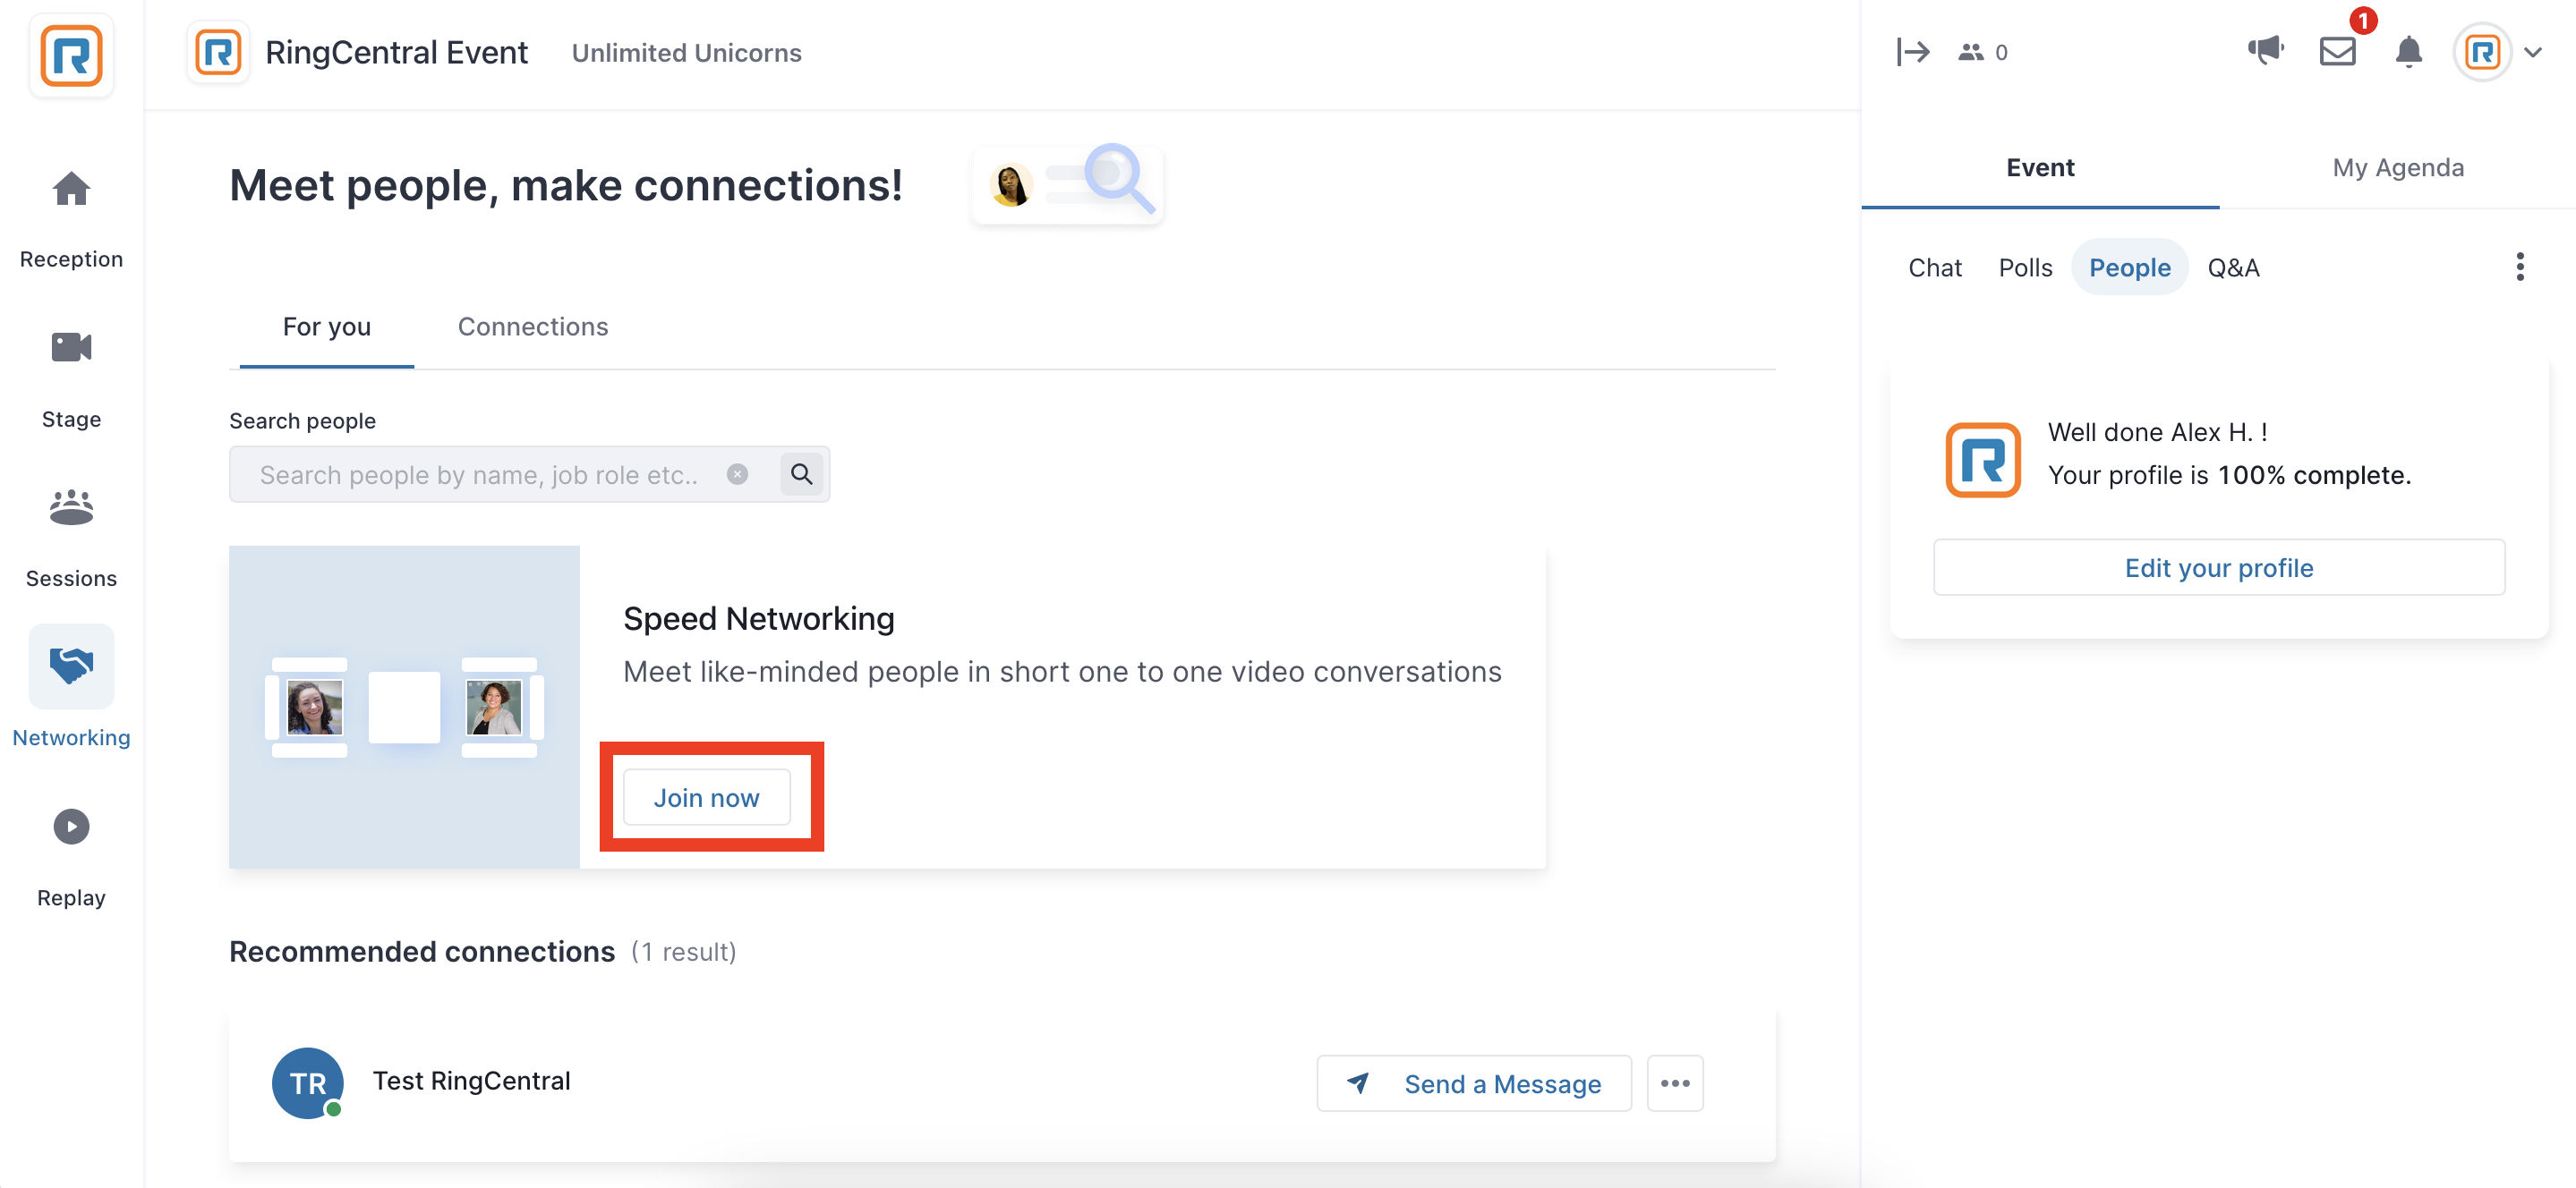Switch to the For you tab

point(327,327)
